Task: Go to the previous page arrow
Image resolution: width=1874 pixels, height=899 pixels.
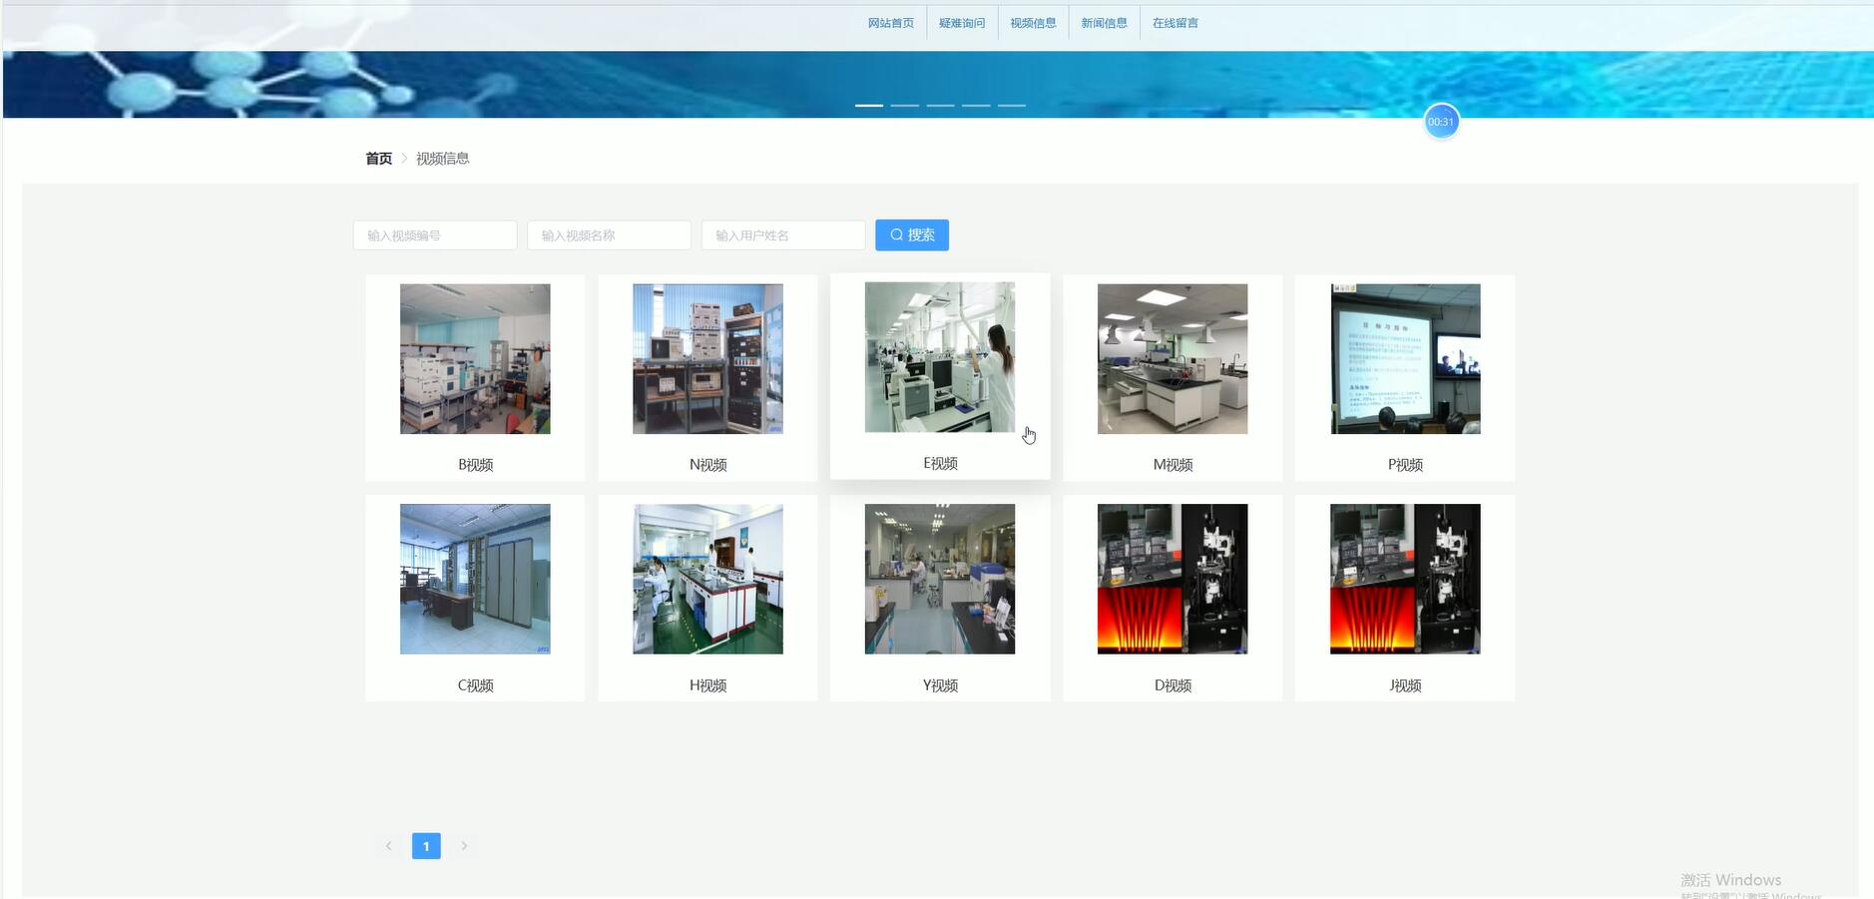Action: click(x=388, y=846)
